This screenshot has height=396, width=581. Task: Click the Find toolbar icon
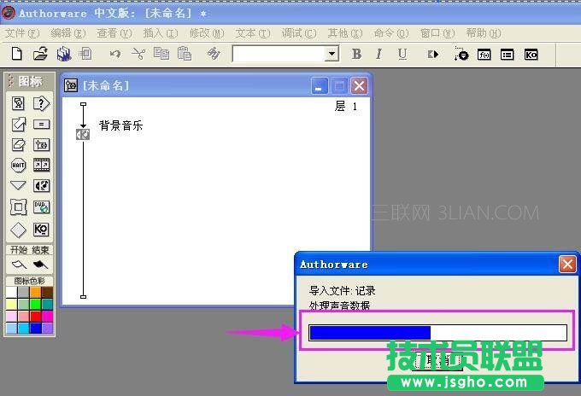coord(214,54)
